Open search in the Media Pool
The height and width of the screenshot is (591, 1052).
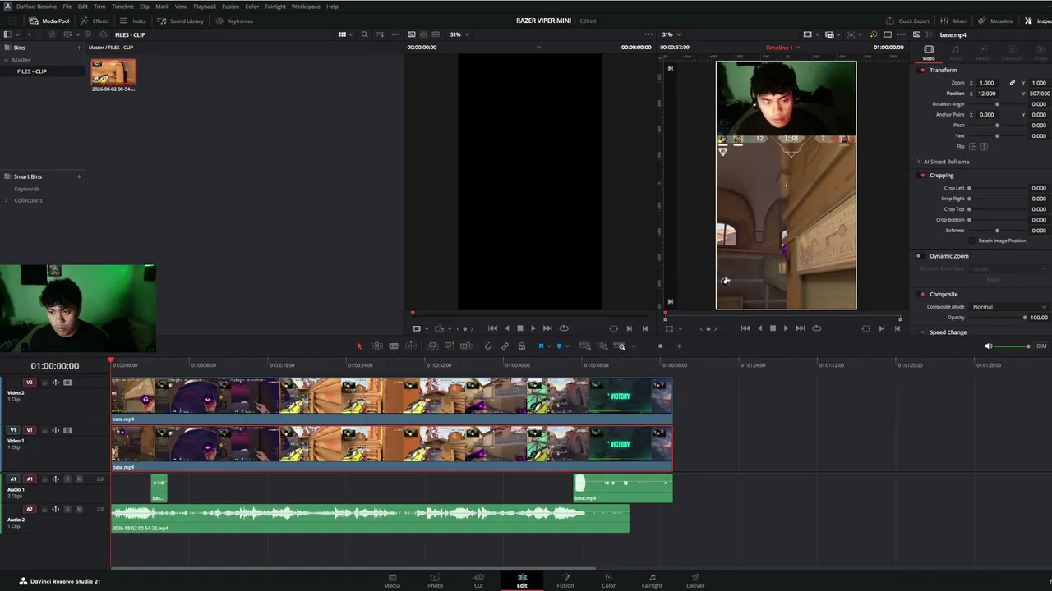coord(365,34)
